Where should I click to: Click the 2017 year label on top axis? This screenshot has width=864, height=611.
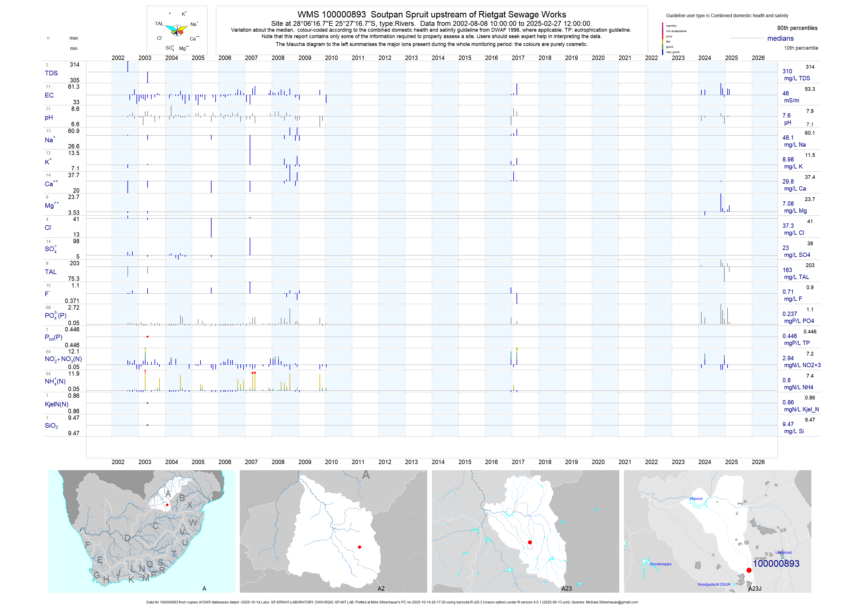pos(518,58)
